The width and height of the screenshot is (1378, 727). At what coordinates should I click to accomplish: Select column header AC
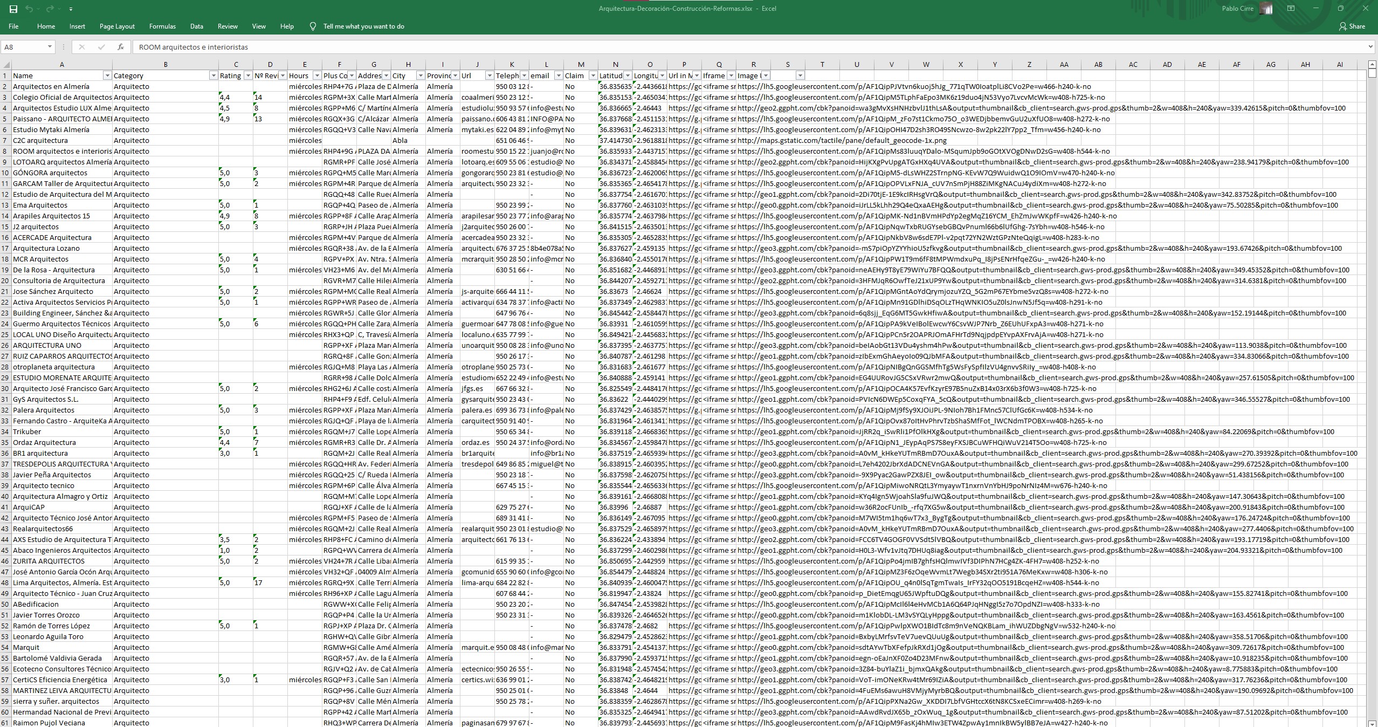tap(1133, 64)
